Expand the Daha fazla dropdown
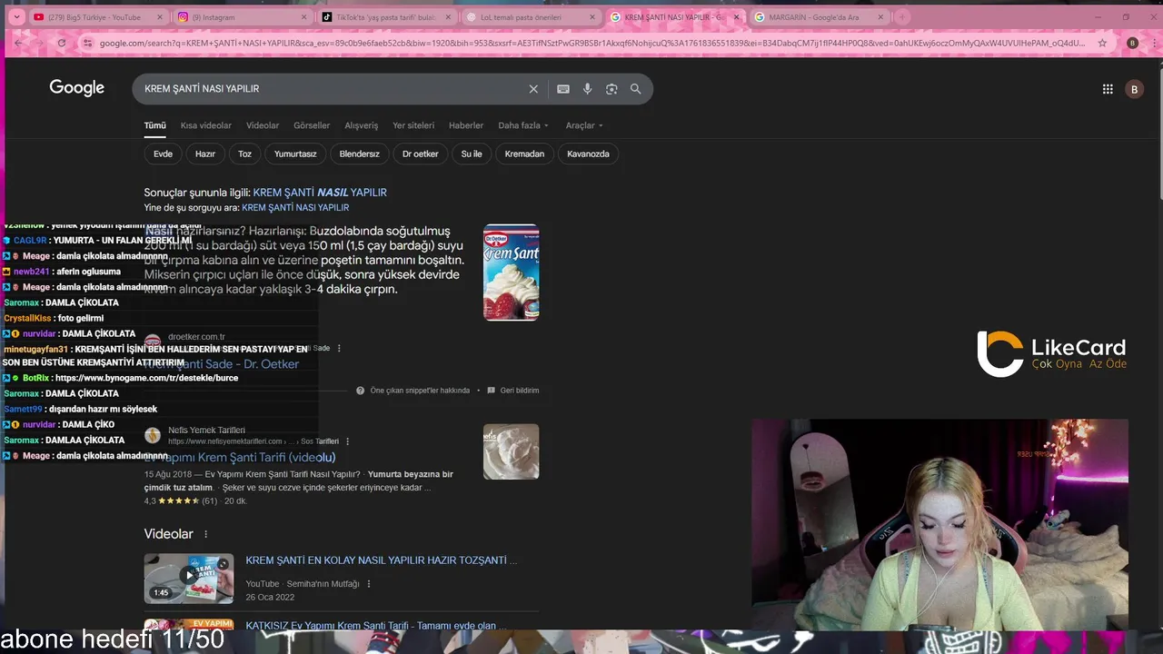 pos(523,125)
